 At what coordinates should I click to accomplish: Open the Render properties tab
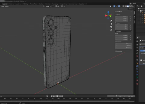tap(137, 45)
